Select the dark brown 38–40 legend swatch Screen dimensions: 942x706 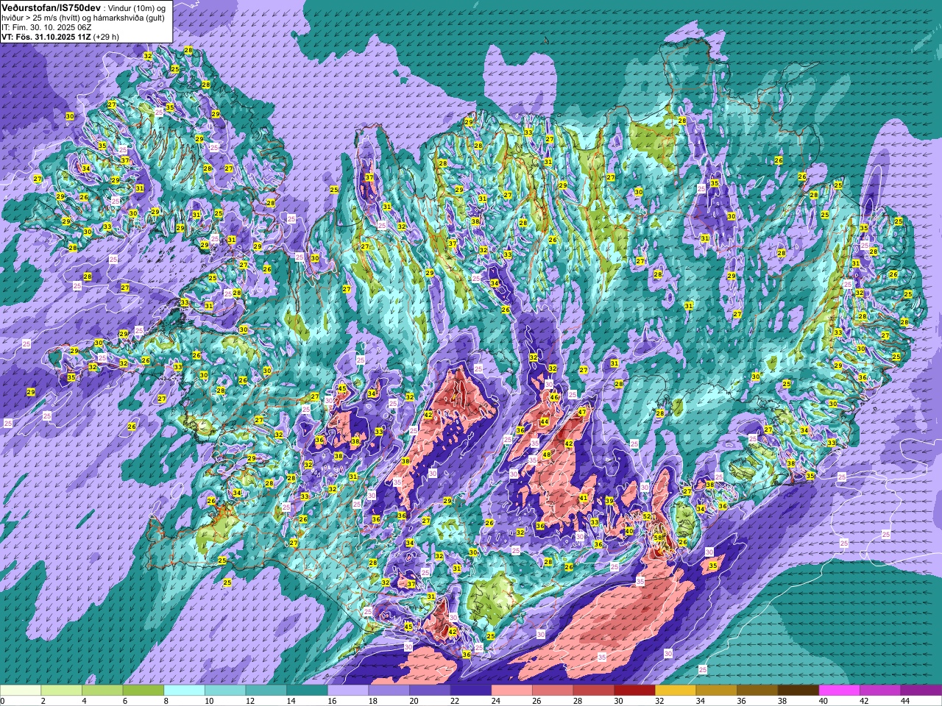(798, 691)
